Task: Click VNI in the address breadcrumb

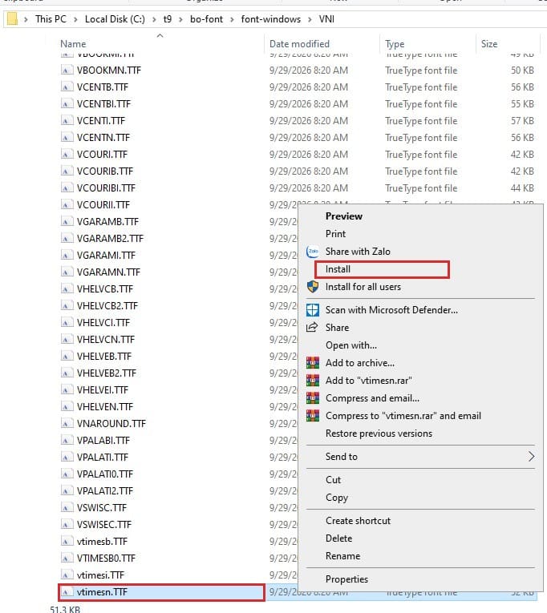Action: [x=326, y=19]
